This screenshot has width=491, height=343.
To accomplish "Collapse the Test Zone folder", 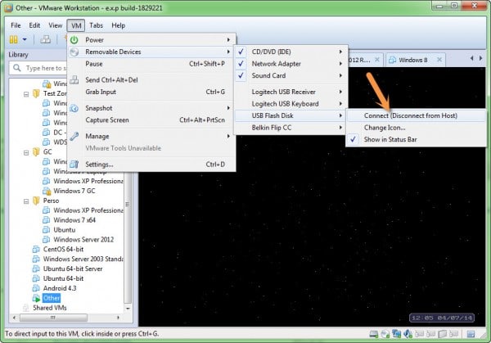I will (26, 93).
